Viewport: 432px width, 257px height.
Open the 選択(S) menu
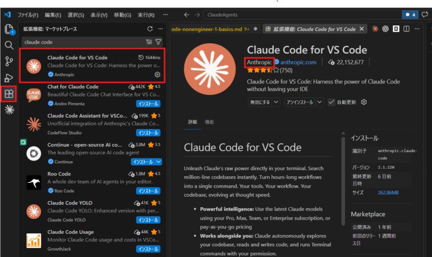click(76, 15)
